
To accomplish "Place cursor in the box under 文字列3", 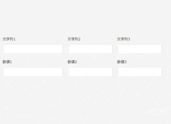I will (x=139, y=49).
